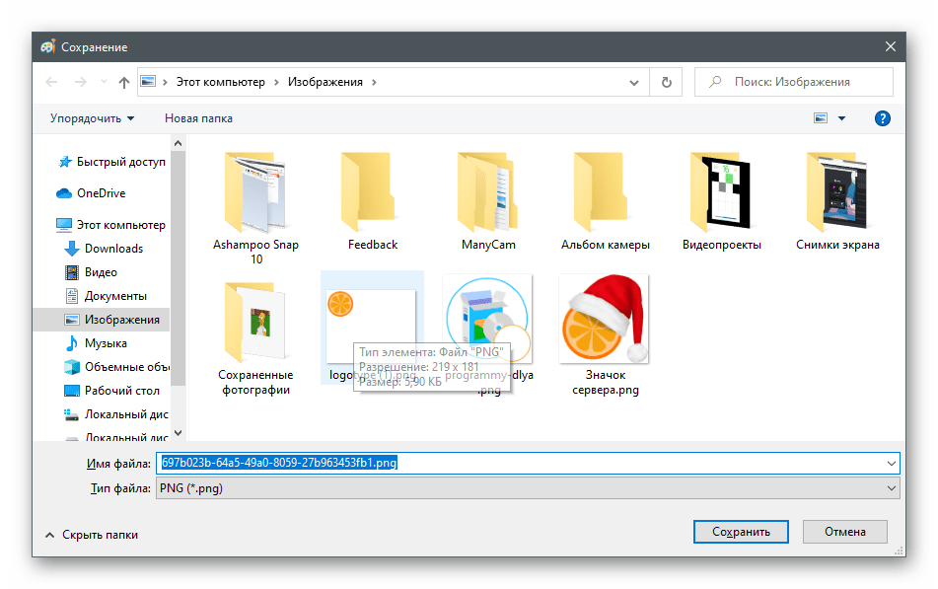Image resolution: width=938 pixels, height=589 pixels.
Task: Select OneDrive in the navigation pane
Action: (101, 193)
